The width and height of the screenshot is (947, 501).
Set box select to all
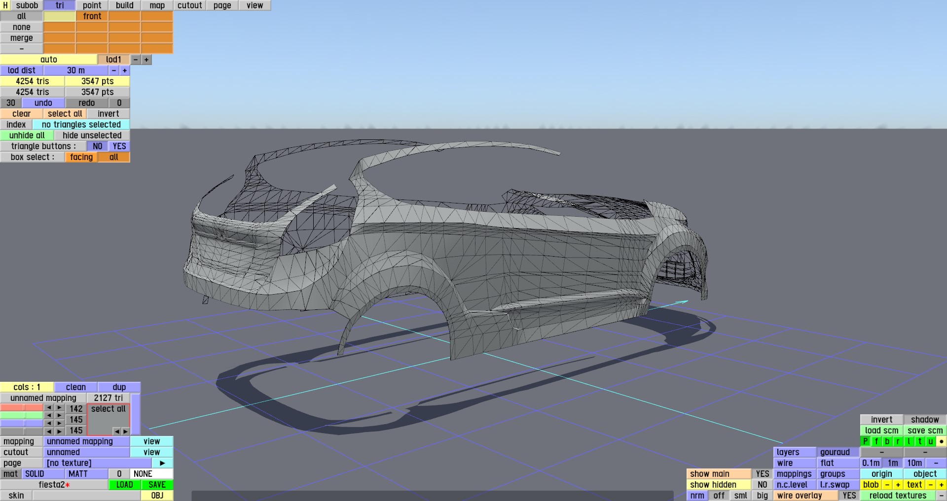114,157
